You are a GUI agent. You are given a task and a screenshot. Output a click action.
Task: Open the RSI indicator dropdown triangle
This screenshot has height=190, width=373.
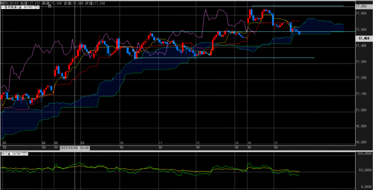[24, 154]
